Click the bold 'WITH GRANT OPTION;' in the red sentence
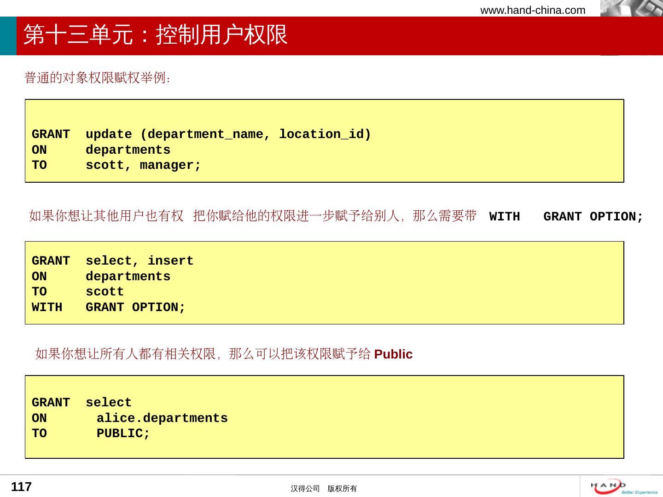 [x=566, y=217]
